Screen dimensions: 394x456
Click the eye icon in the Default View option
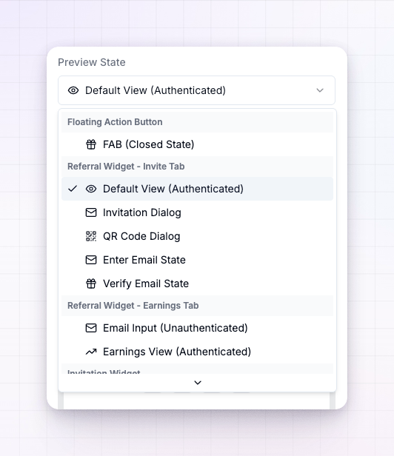[91, 189]
